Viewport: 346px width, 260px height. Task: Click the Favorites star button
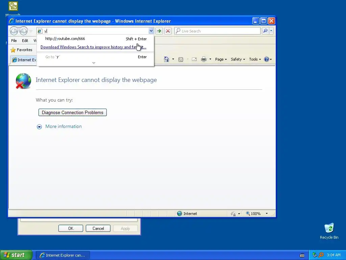coord(21,50)
